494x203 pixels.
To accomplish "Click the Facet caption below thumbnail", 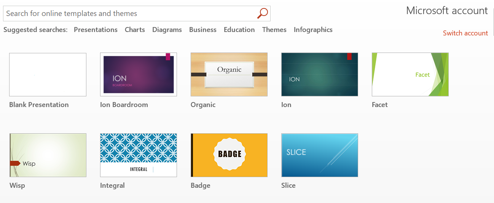I will [380, 105].
